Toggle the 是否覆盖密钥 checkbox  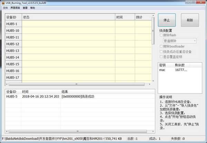pyautogui.click(x=161, y=57)
